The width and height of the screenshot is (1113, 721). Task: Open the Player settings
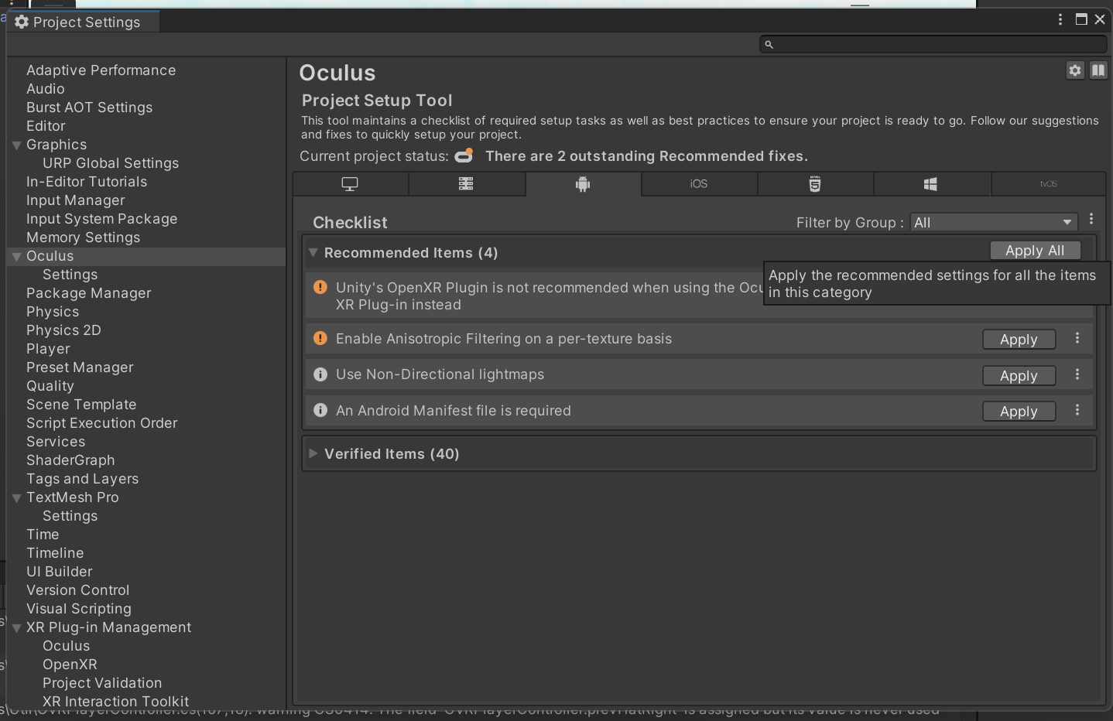coord(48,349)
